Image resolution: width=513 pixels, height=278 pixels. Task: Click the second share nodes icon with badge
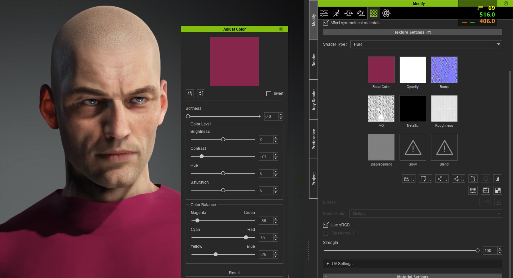(x=456, y=179)
